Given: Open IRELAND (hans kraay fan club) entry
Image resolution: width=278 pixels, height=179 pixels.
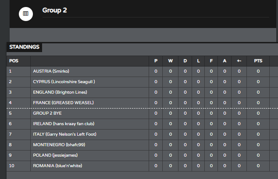Looking at the screenshot, I should tap(64, 124).
